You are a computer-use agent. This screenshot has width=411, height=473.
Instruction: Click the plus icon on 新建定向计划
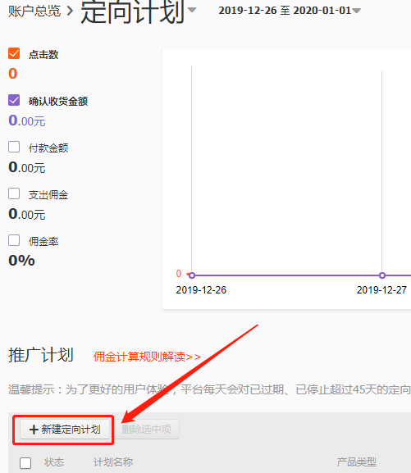tap(34, 430)
